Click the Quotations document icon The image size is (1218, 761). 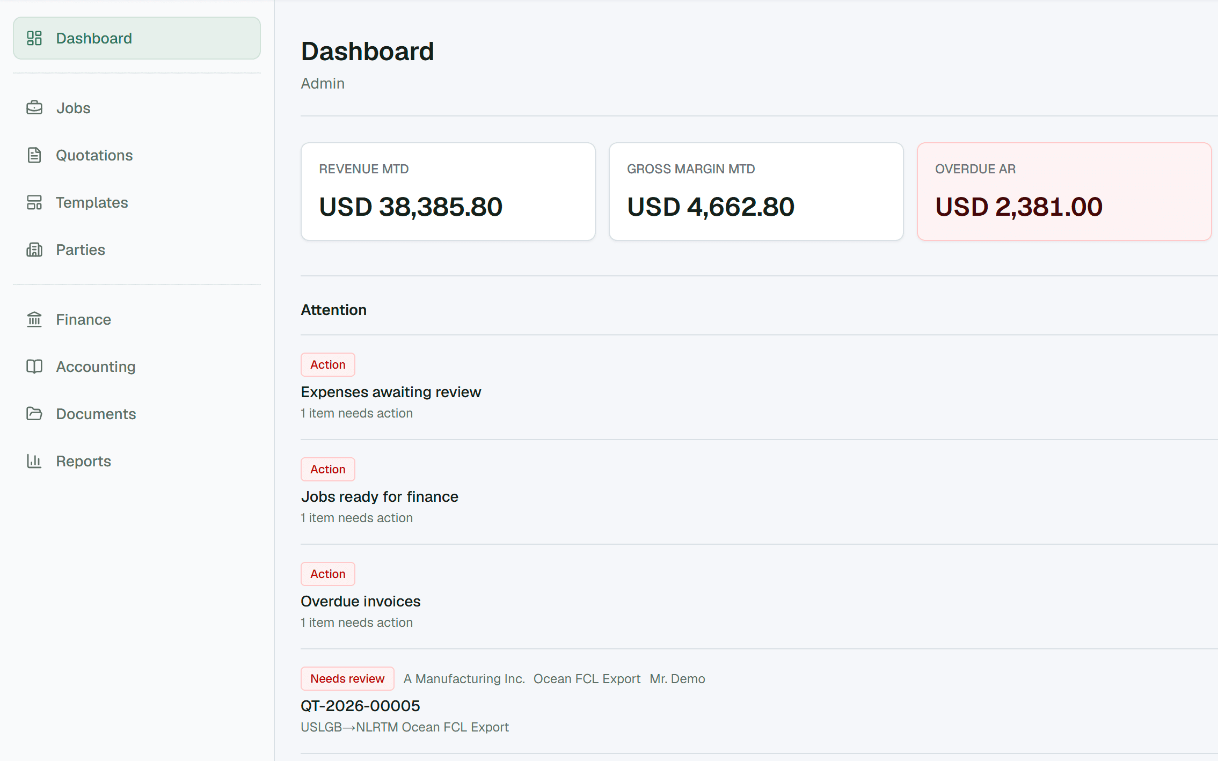tap(34, 155)
